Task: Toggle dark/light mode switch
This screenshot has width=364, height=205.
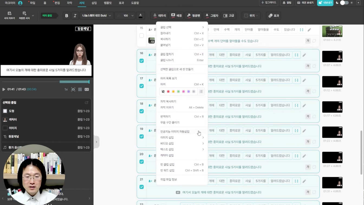Action: click(x=344, y=3)
